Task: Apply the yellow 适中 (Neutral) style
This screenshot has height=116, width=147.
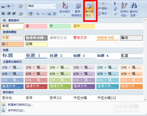Action: 84,26
